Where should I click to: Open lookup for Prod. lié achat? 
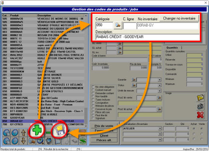tap(159, 109)
